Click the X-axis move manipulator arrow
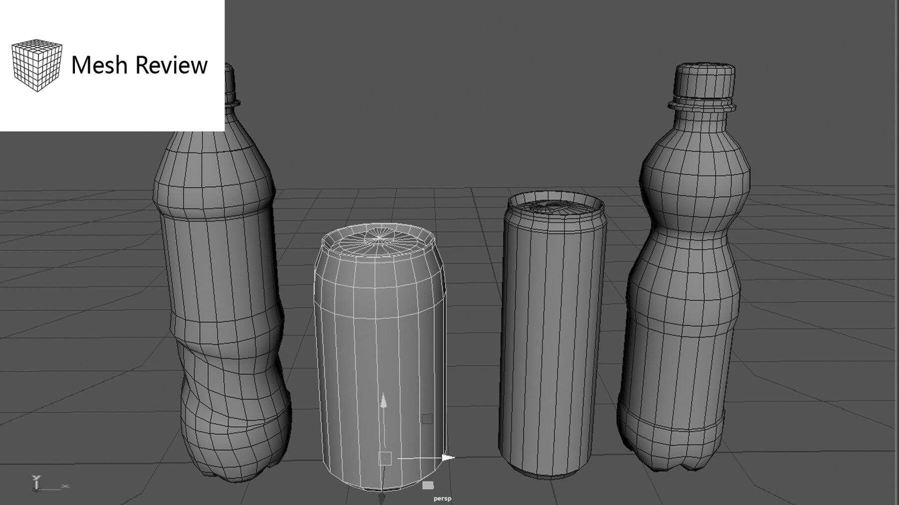 (449, 457)
